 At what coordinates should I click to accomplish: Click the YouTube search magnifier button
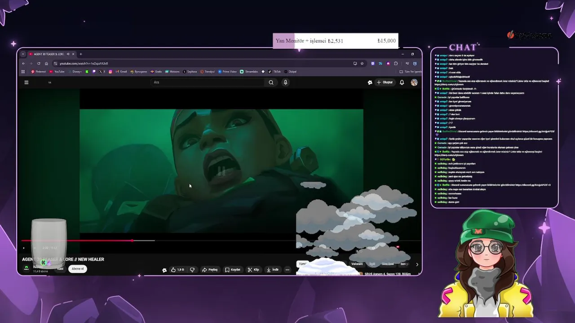point(271,83)
